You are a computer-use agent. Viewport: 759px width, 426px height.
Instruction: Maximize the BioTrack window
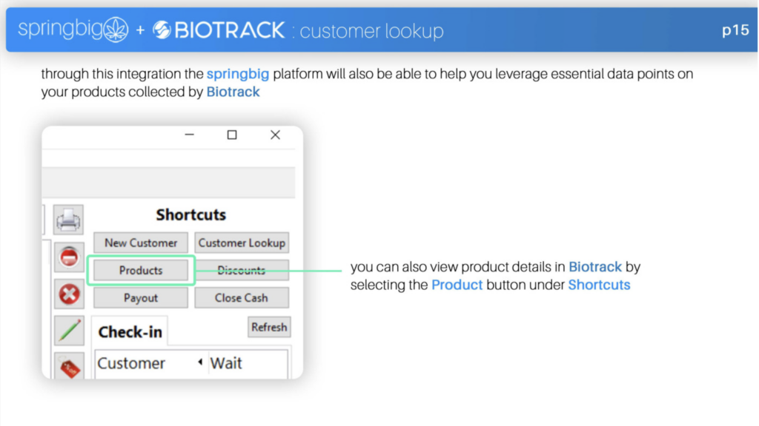coord(232,135)
